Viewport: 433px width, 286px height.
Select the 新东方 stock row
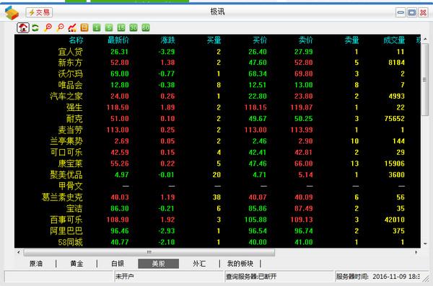point(217,63)
